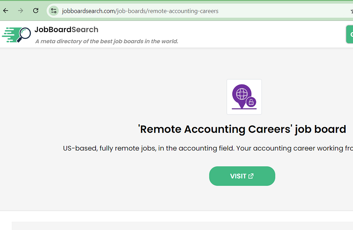The width and height of the screenshot is (353, 230).
Task: Open the site information icon beside the URL
Action: [54, 11]
